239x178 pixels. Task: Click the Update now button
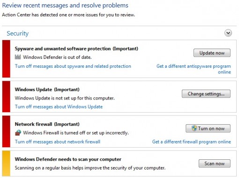212,53
